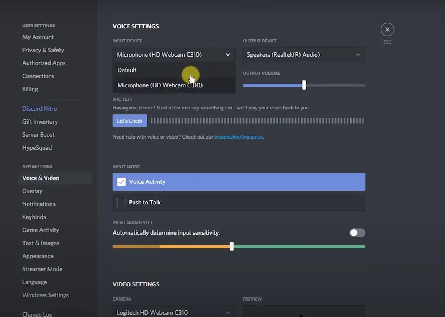Image resolution: width=445 pixels, height=317 pixels.
Task: Toggle automatically determine input sensitivity
Action: coord(357,233)
